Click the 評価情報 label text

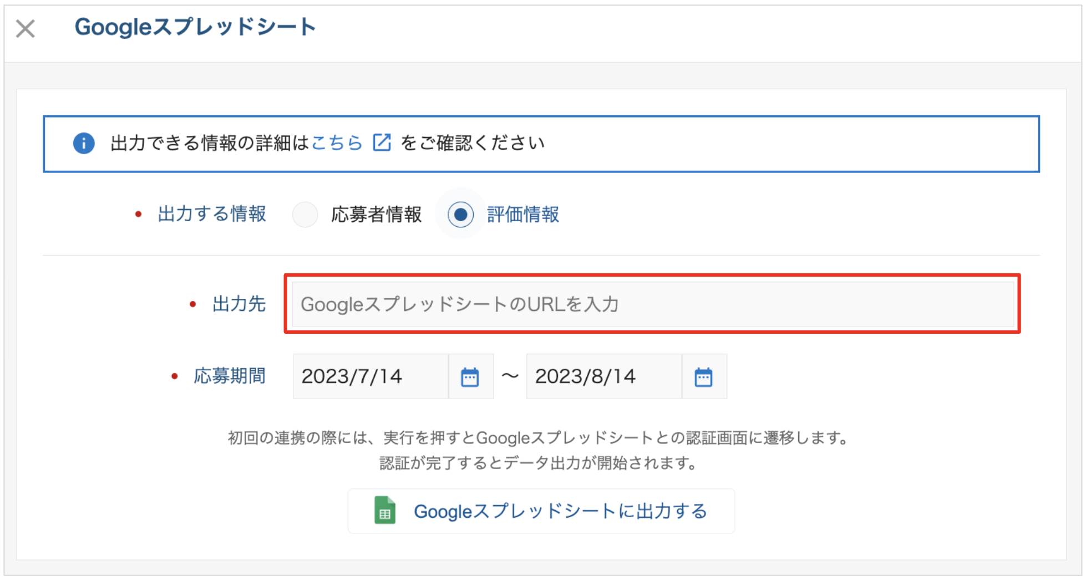click(x=523, y=215)
